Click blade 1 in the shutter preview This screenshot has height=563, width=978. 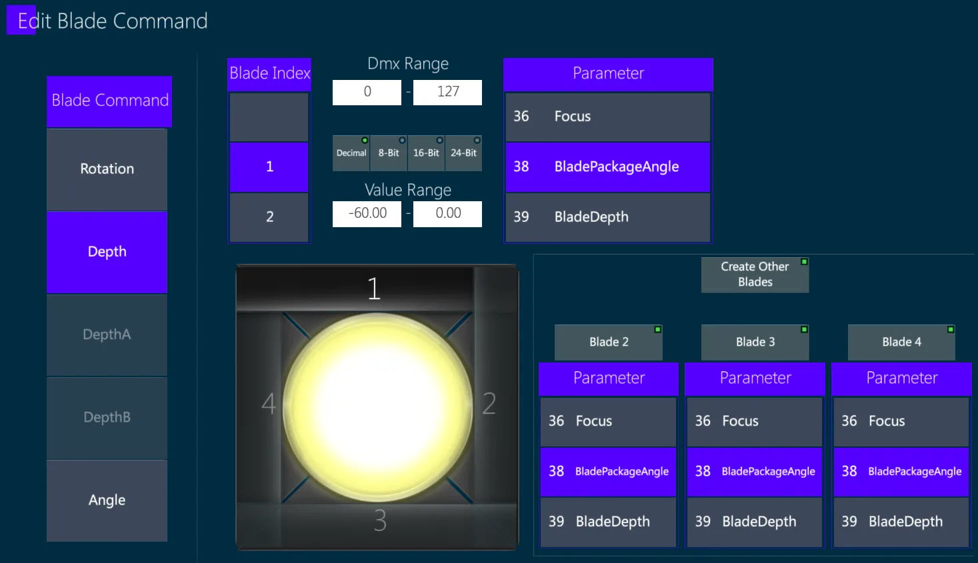373,289
